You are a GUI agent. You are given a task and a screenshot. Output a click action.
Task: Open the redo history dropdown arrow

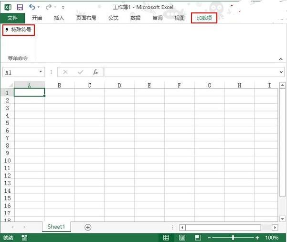(55, 7)
